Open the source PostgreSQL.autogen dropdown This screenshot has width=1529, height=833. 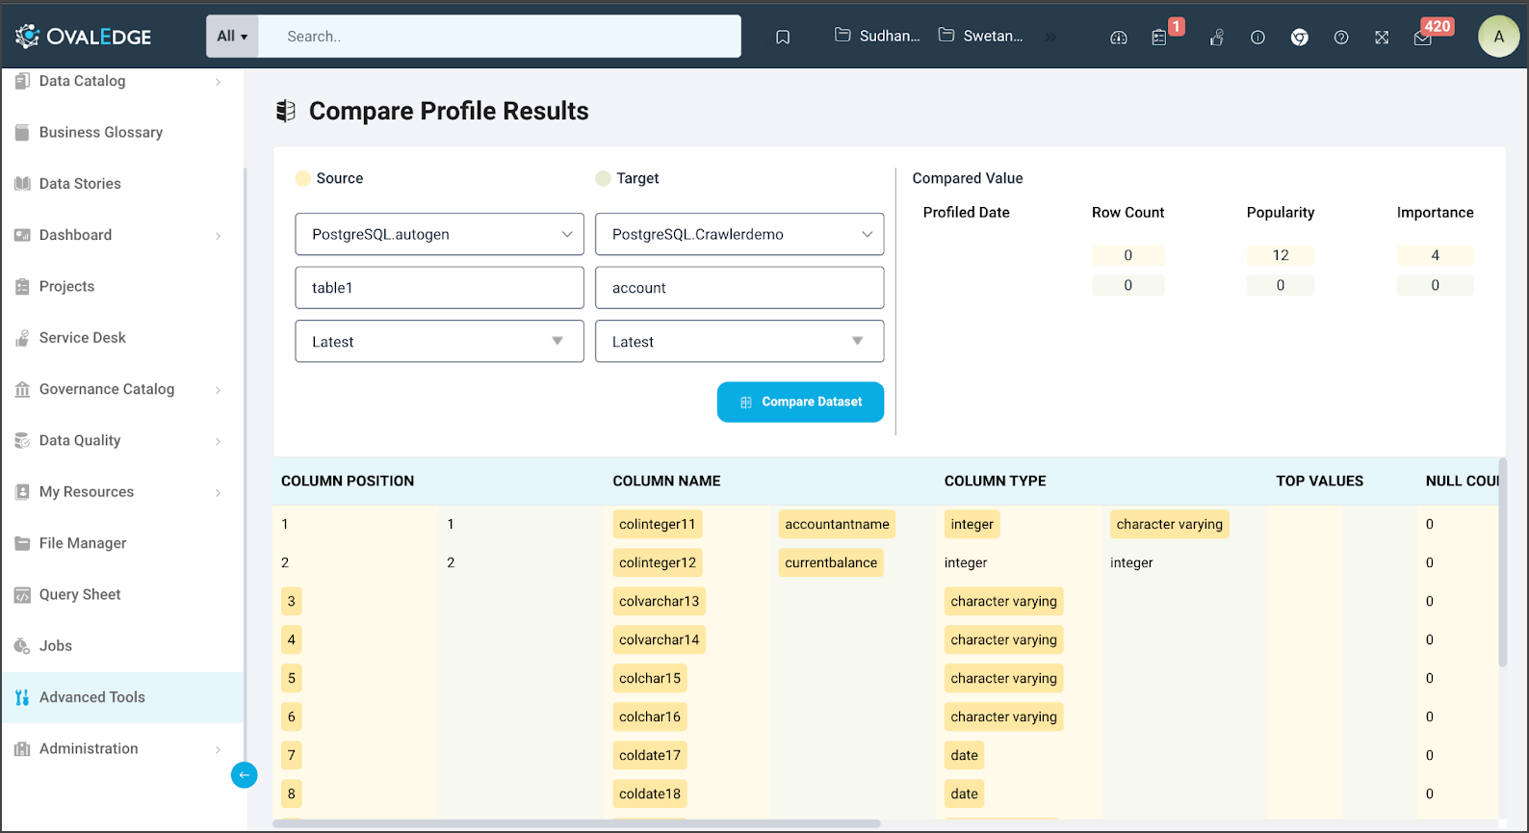[x=439, y=234]
